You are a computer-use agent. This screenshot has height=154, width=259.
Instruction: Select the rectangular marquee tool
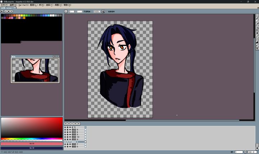(x=257, y=15)
